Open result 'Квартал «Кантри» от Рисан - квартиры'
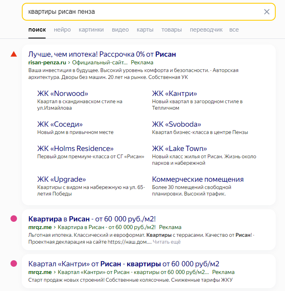The image size is (285, 291). (x=124, y=264)
